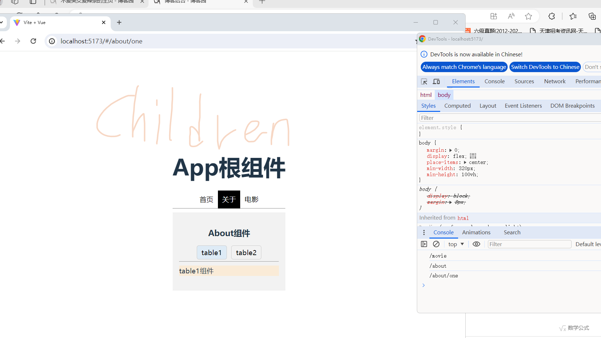
Task: Show the console sidebar icon
Action: pyautogui.click(x=424, y=244)
